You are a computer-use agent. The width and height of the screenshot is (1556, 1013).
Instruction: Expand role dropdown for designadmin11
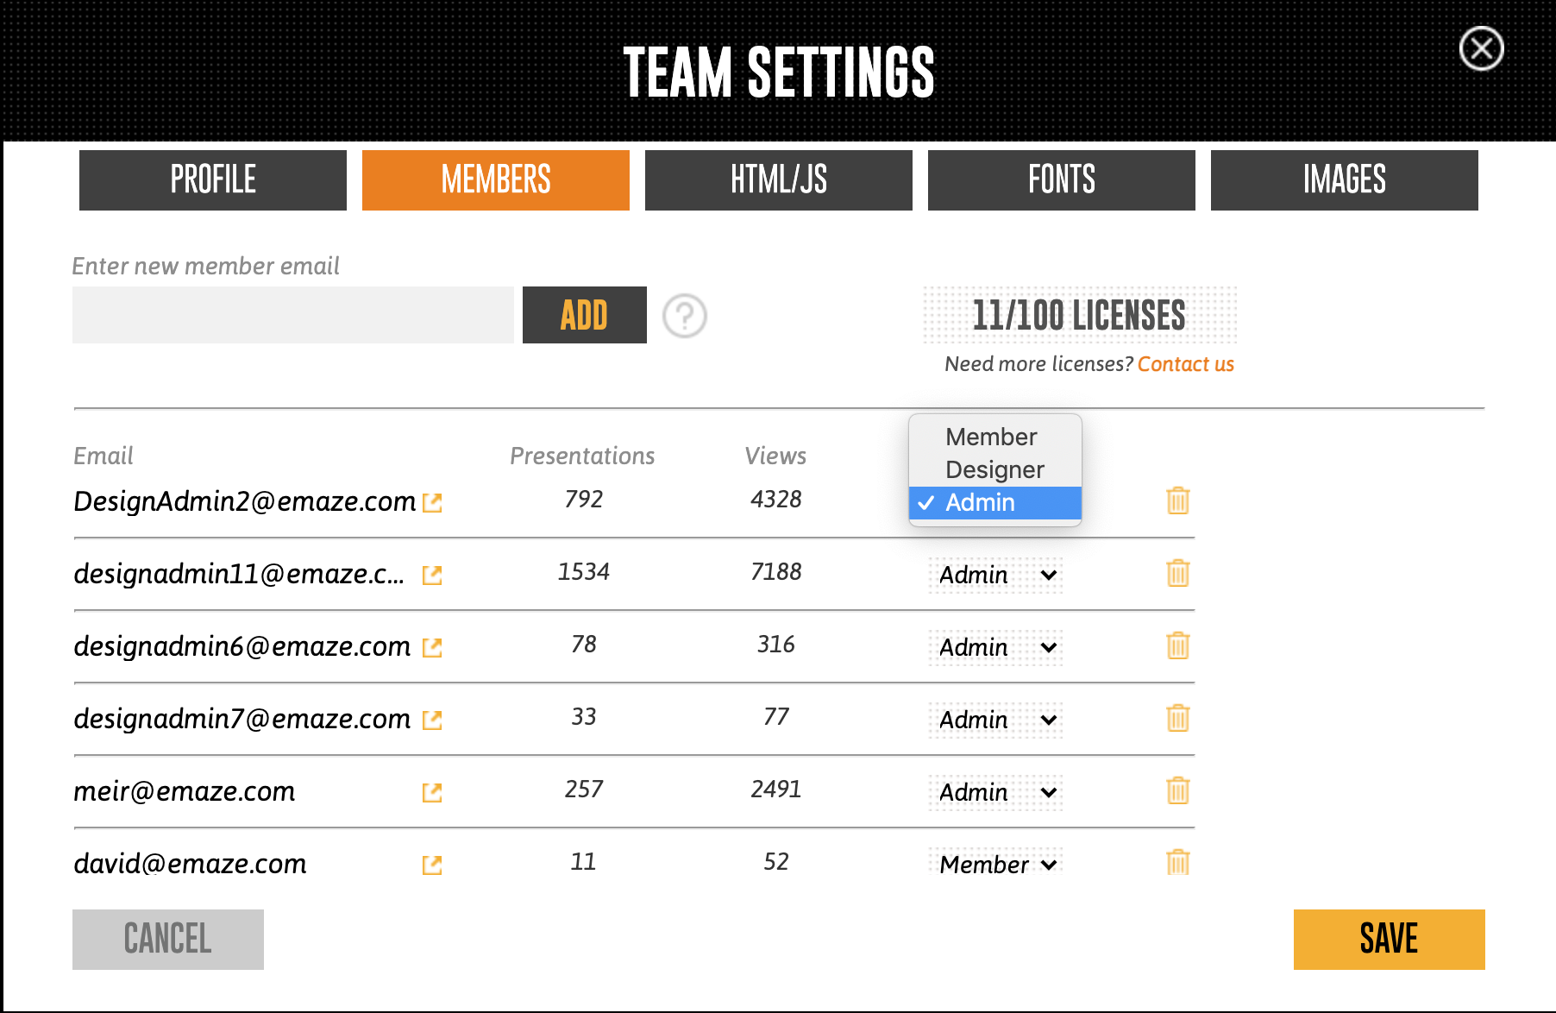[x=996, y=575]
